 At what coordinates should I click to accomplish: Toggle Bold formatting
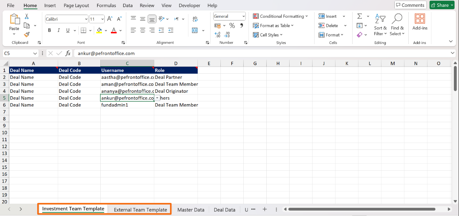click(x=49, y=30)
